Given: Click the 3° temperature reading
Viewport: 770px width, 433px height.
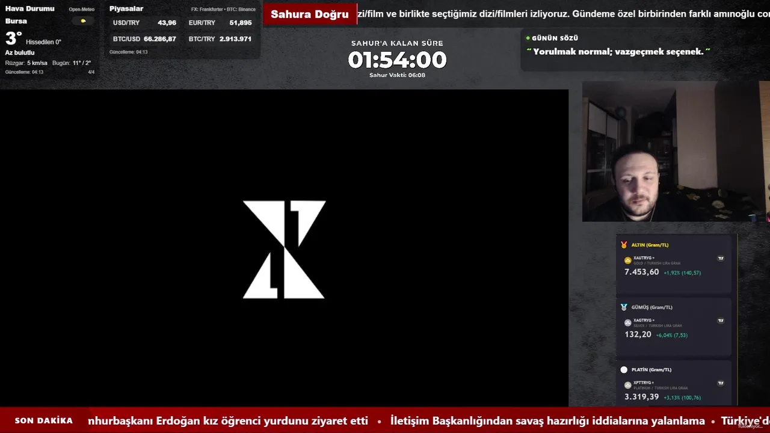Looking at the screenshot, I should click(13, 39).
